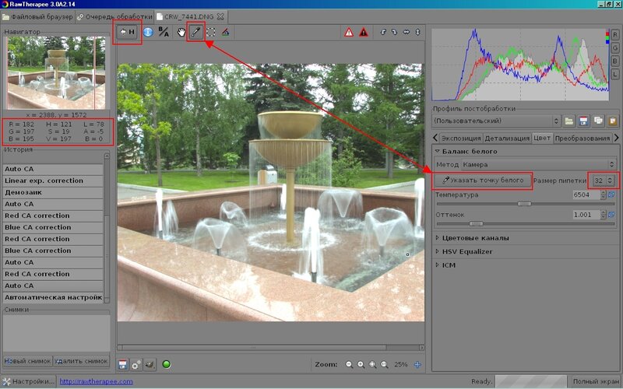Select Демозаик history entry
The width and height of the screenshot is (623, 389).
[53, 192]
